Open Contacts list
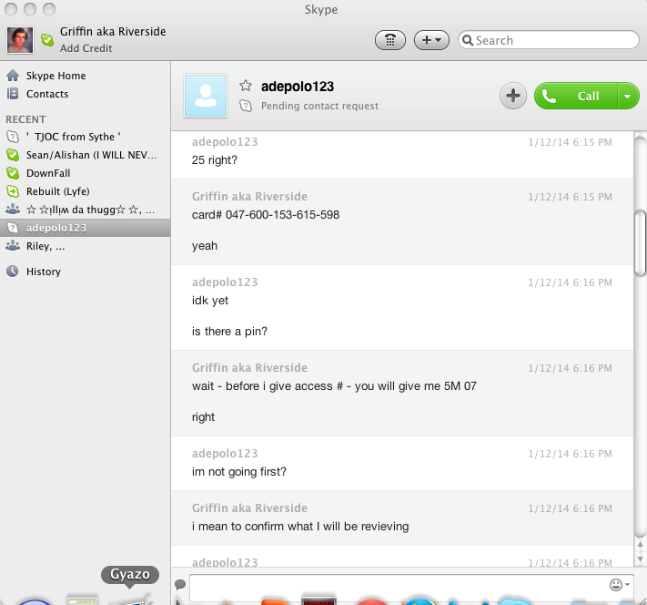This screenshot has width=647, height=605. 47,94
